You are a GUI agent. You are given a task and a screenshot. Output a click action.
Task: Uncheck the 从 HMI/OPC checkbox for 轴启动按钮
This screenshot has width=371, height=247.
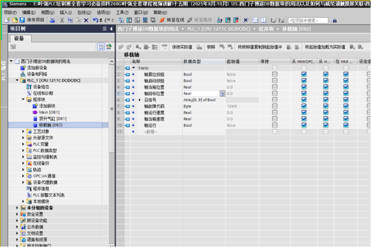pyautogui.click(x=304, y=81)
